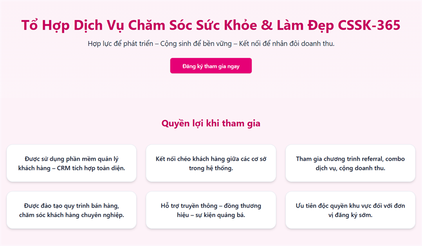Click the "Quyền lợi khi tham gia" heading

pos(210,123)
